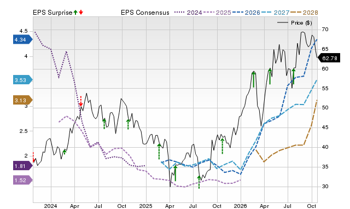Screen dimensions: 350x209
Task: Click the green up arrow in the EPS Surprise legend
Action: click(x=75, y=12)
